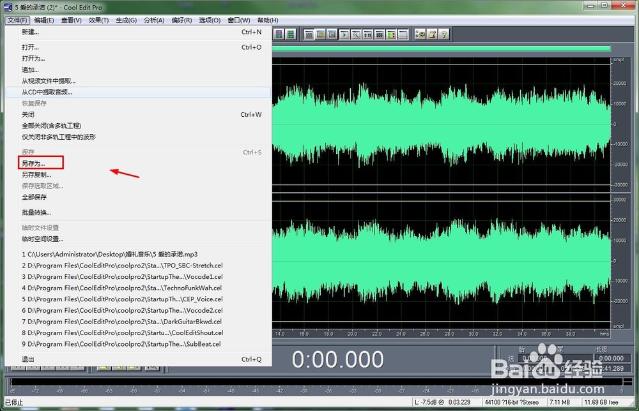Screen dimensions: 639x411
Task: Open the 分析(A) menu
Action: [x=154, y=20]
